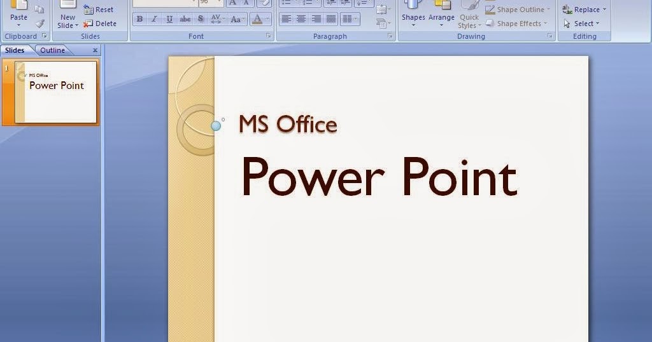Expand the Shape Outline dropdown arrow
This screenshot has height=342, width=652.
[x=548, y=10]
